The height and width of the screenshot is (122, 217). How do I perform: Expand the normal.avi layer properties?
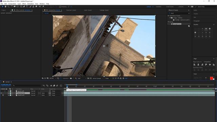pos(8,93)
